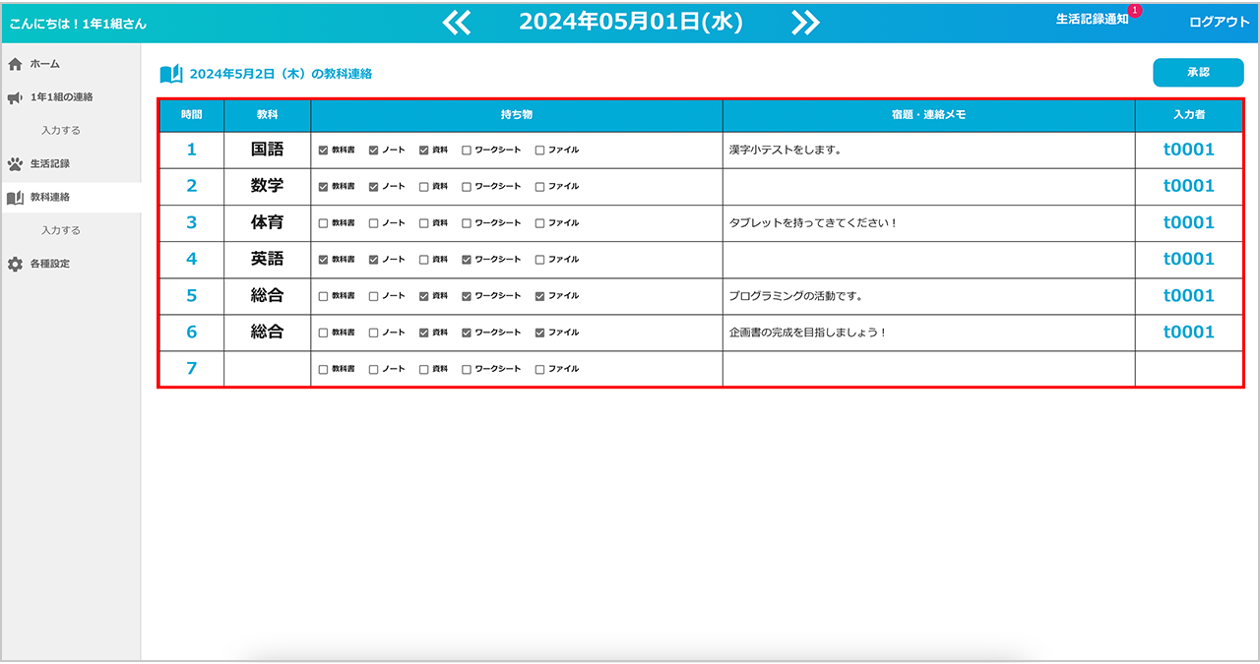Click the red notification badge showing 1

coord(1135,10)
